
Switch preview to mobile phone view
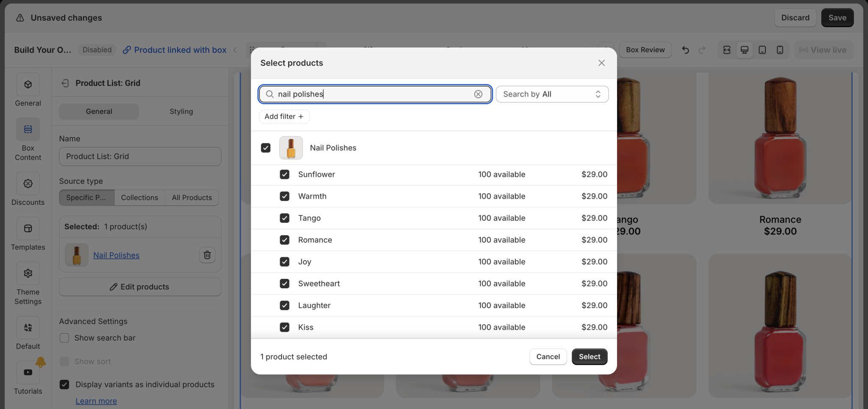tap(779, 50)
